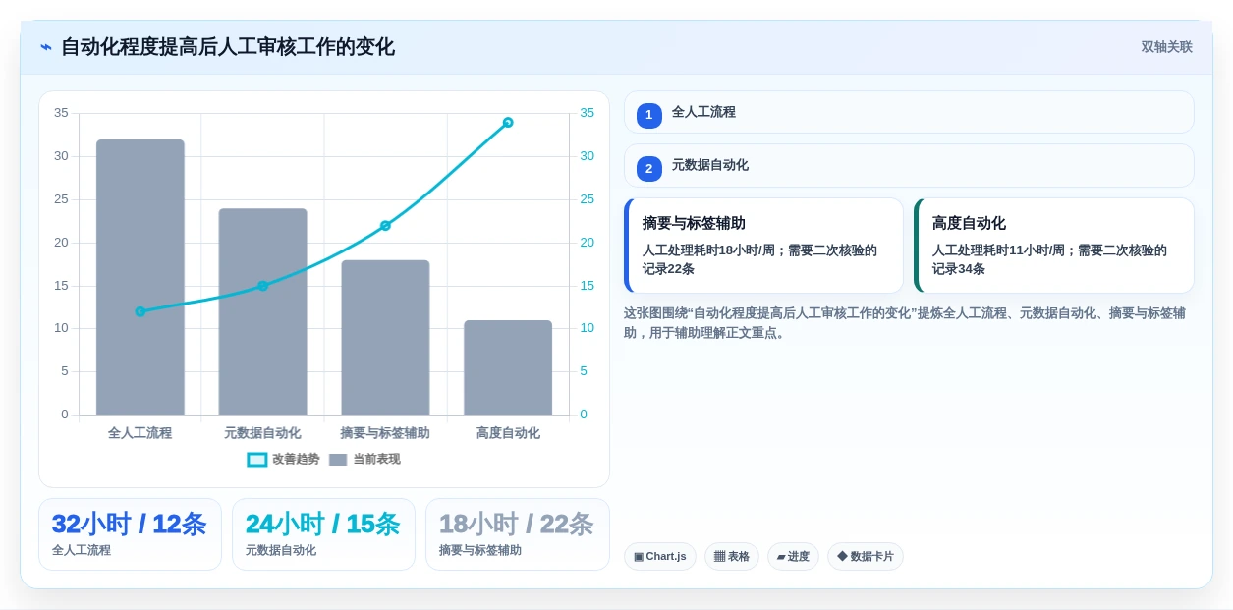Toggle the 当前表现 legend entry
Image resolution: width=1233 pixels, height=610 pixels.
point(364,459)
